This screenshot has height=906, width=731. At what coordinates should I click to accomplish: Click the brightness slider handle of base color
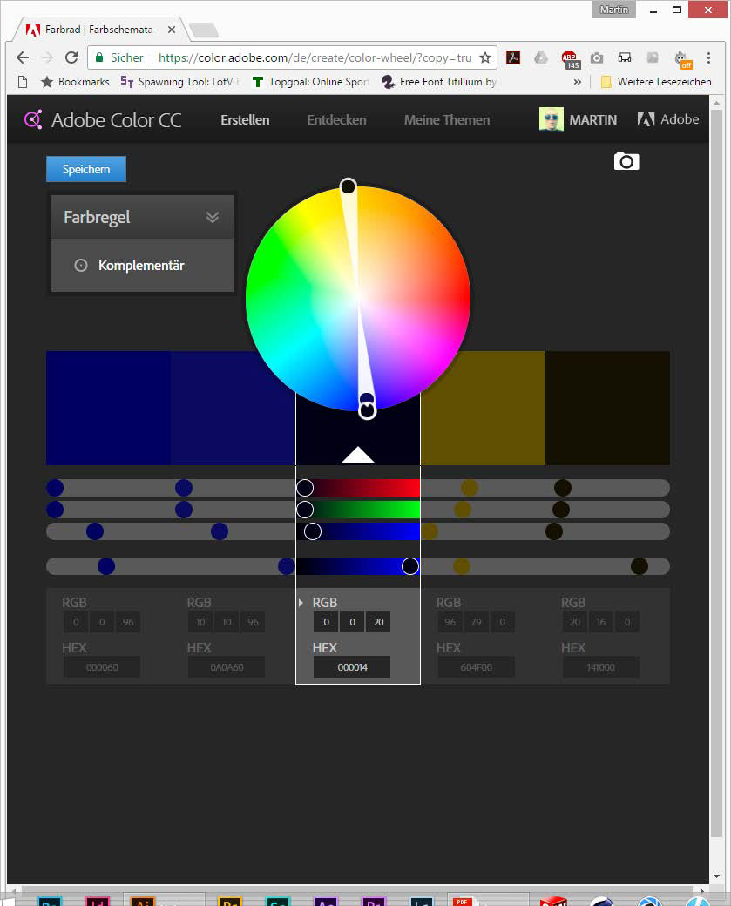tap(410, 566)
